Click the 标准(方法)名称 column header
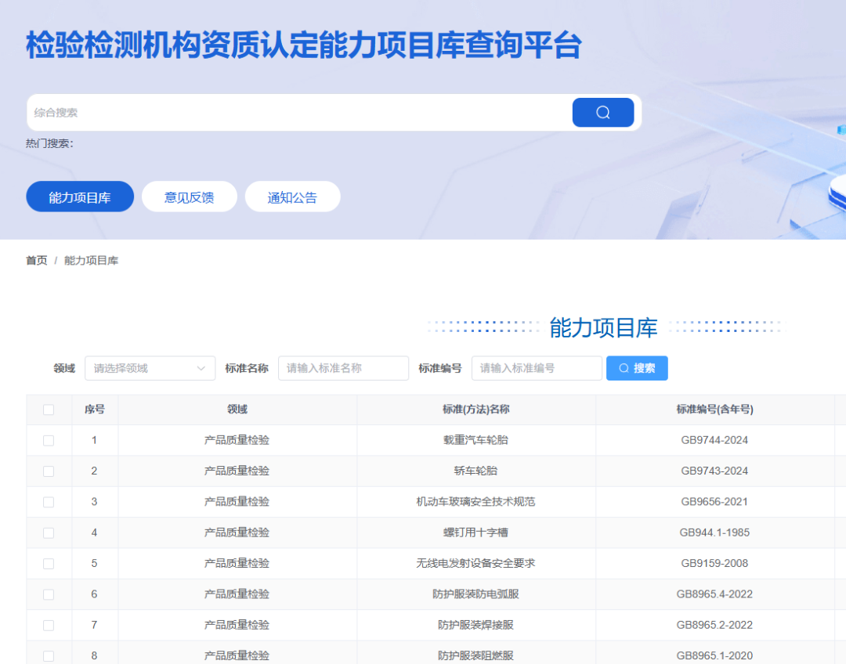This screenshot has width=846, height=664. click(x=475, y=410)
